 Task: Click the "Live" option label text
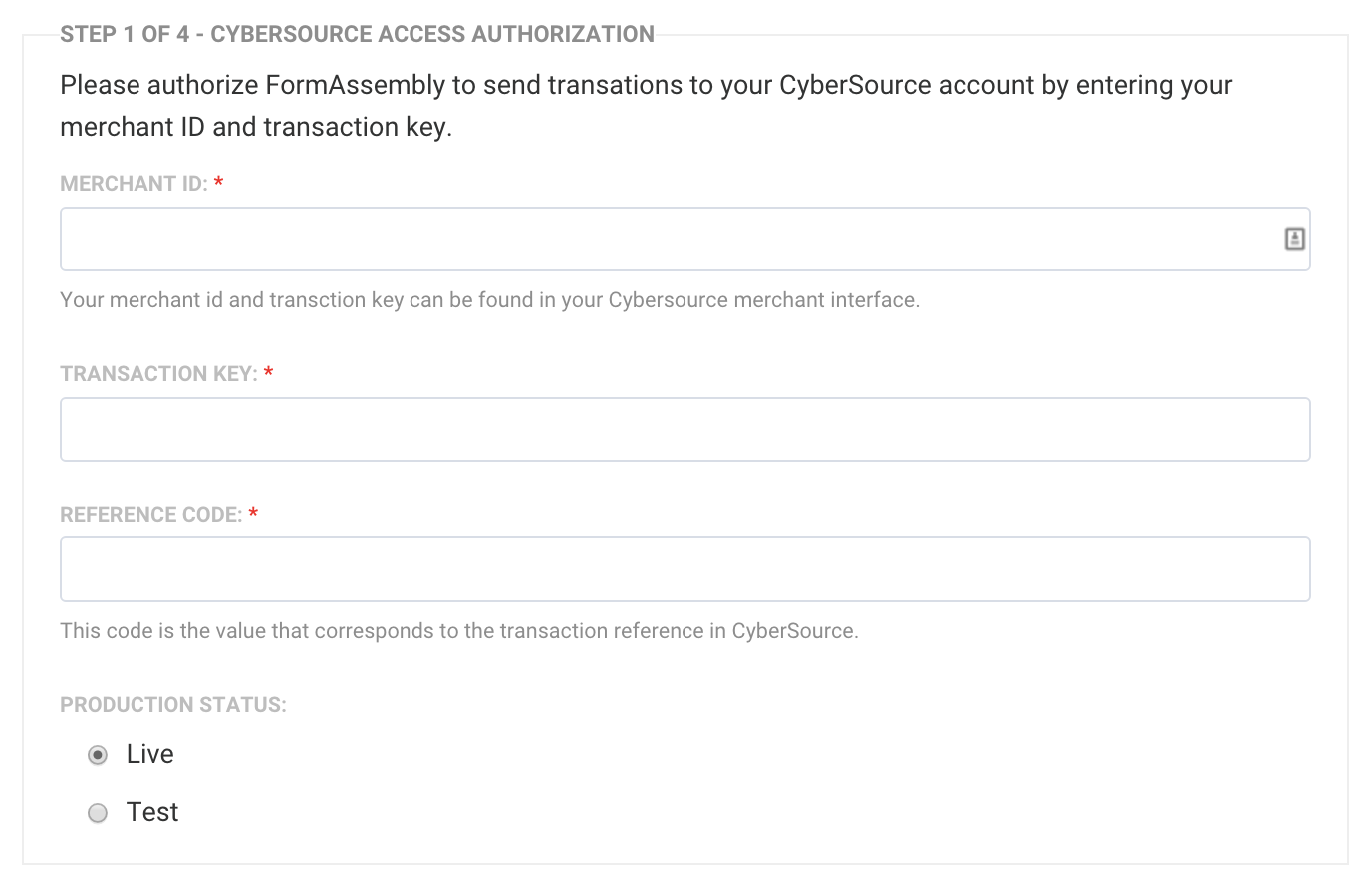click(x=150, y=754)
